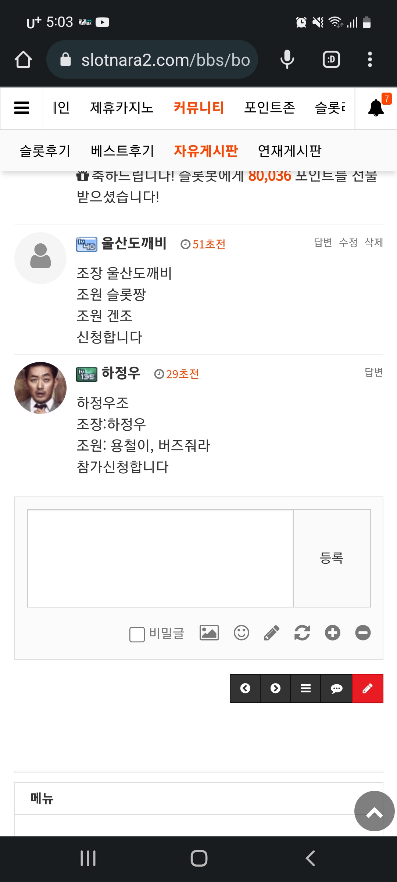The height and width of the screenshot is (882, 397).
Task: Toggle the 비밀글 secret comment checkbox
Action: 137,635
